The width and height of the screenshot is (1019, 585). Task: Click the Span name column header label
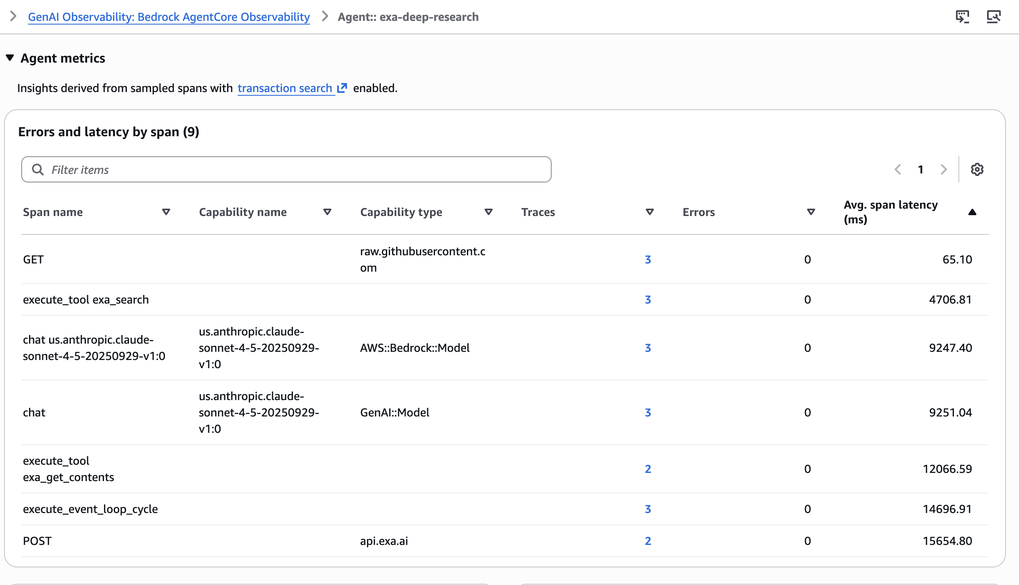click(53, 212)
